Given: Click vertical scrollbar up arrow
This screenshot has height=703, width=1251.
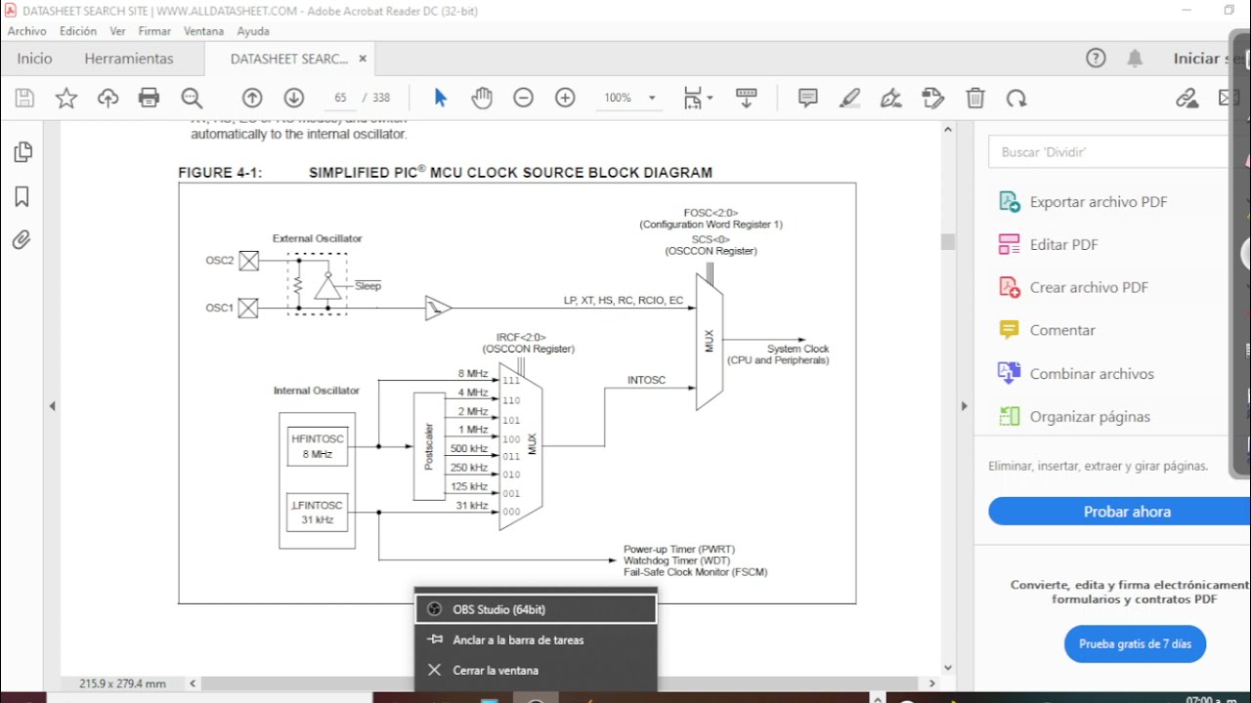Looking at the screenshot, I should tap(947, 129).
